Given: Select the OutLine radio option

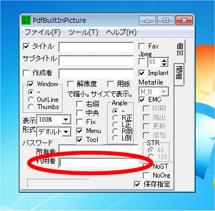Looking at the screenshot, I should [31, 100].
